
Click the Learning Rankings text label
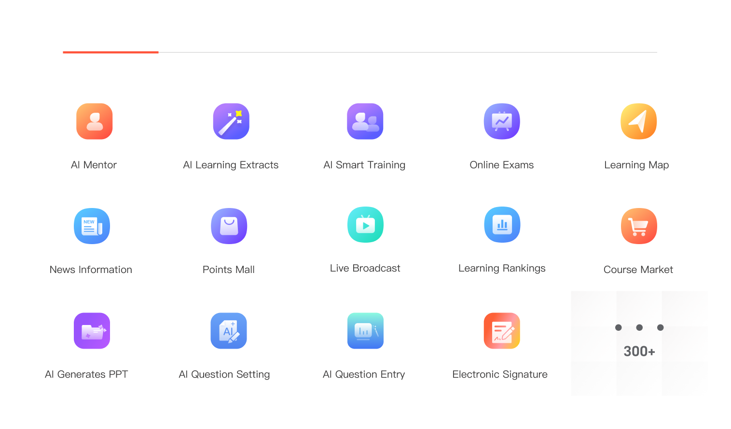click(502, 269)
